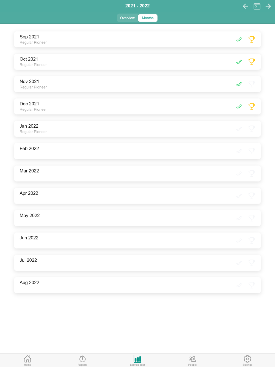Go to next service year arrow

tap(268, 6)
